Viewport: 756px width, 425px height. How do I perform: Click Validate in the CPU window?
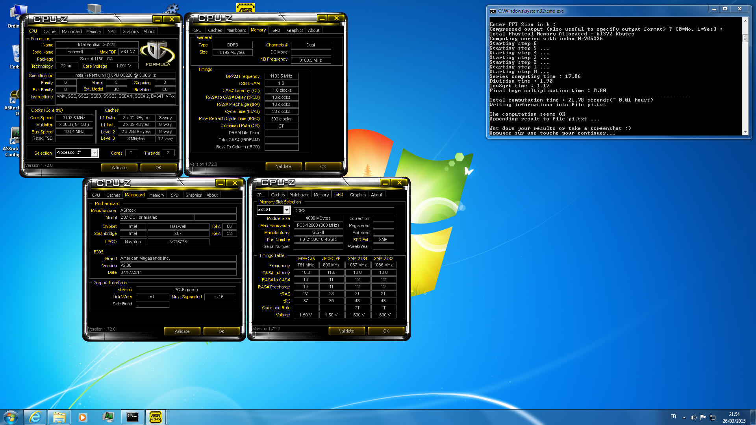click(x=119, y=168)
